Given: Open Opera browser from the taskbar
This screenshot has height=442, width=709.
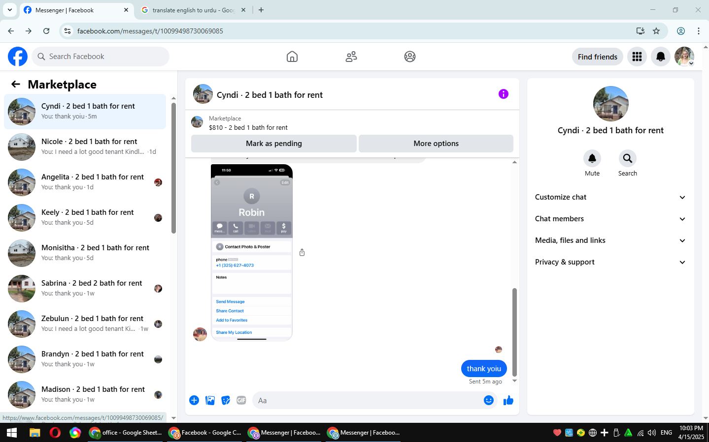Looking at the screenshot, I should coord(55,433).
